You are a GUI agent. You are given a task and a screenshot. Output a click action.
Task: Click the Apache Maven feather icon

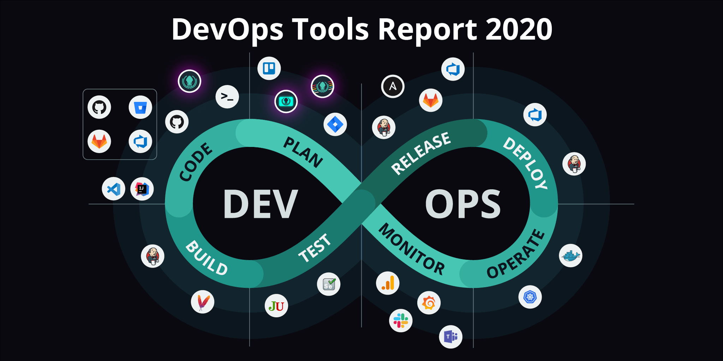203,302
